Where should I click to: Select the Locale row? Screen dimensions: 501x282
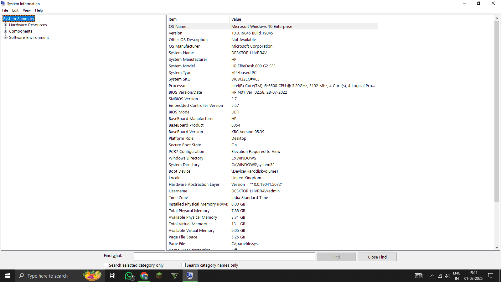pyautogui.click(x=272, y=178)
